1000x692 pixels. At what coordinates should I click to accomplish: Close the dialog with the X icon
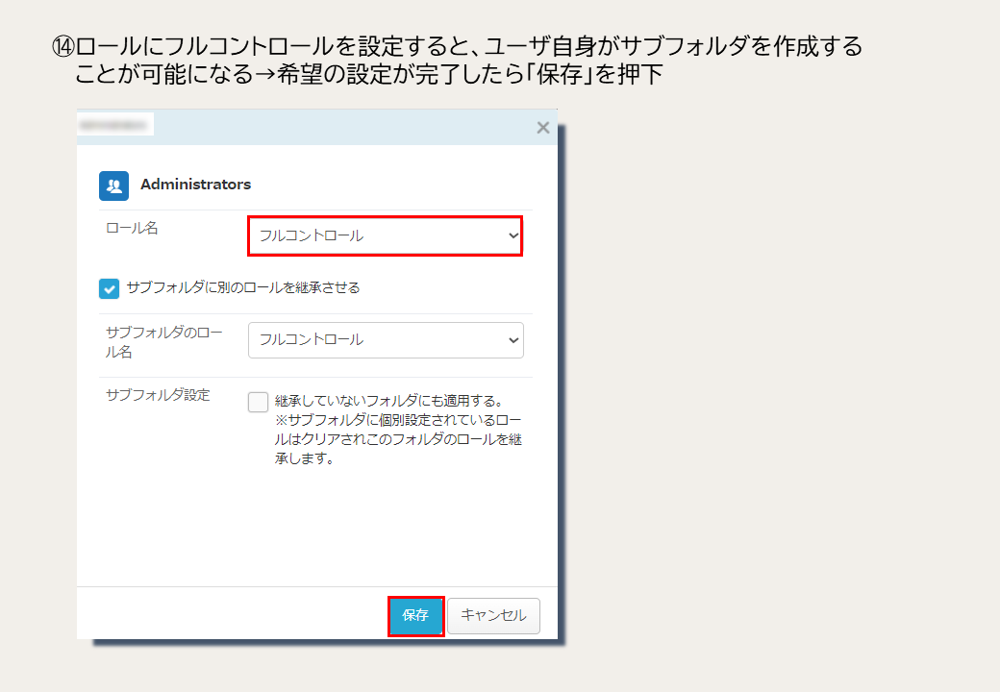[x=542, y=128]
